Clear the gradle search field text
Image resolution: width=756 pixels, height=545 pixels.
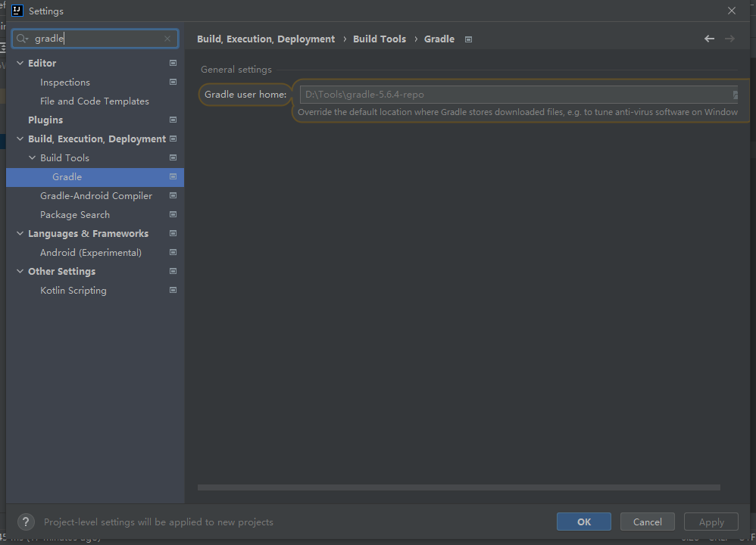[x=167, y=39]
